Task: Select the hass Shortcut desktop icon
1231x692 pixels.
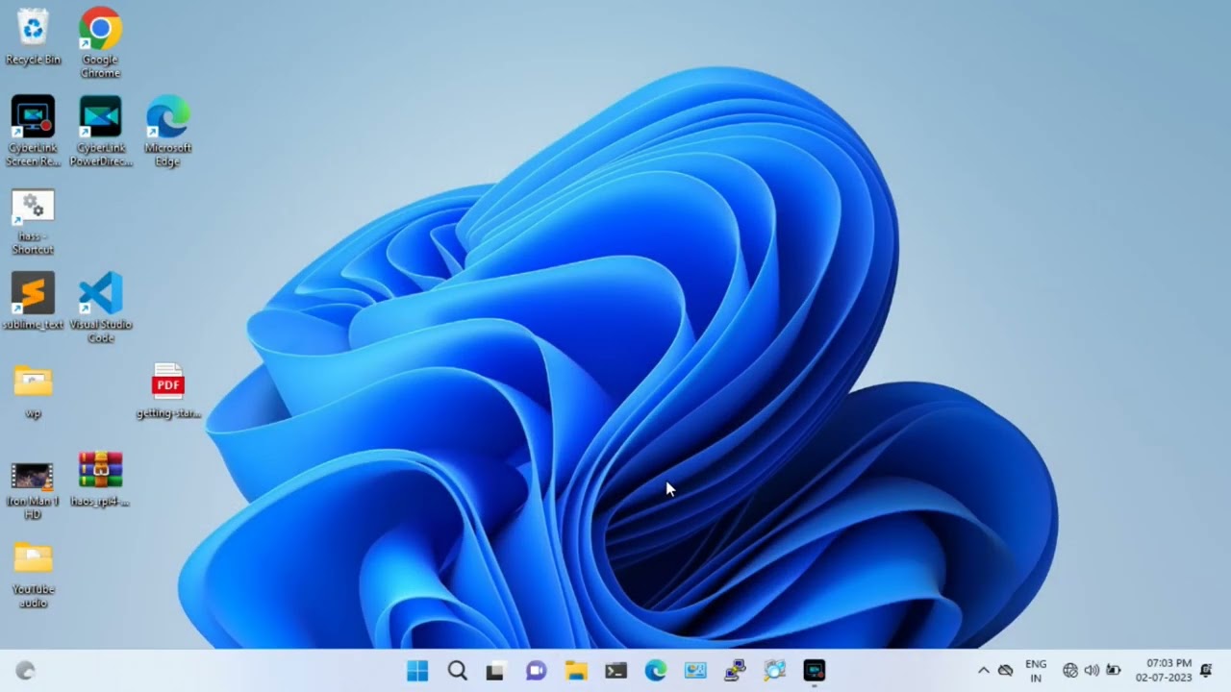Action: (x=33, y=222)
